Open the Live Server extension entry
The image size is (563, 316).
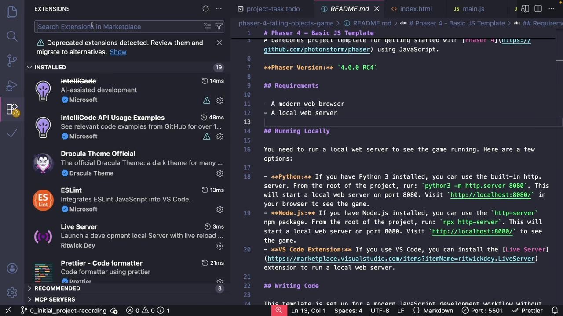coord(128,236)
